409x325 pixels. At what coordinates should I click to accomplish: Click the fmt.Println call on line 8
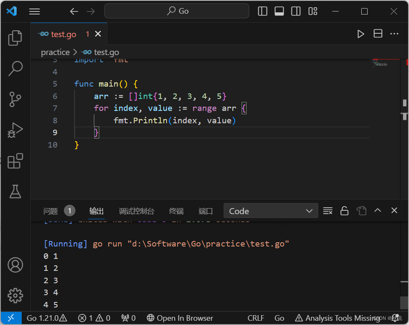[x=175, y=120]
